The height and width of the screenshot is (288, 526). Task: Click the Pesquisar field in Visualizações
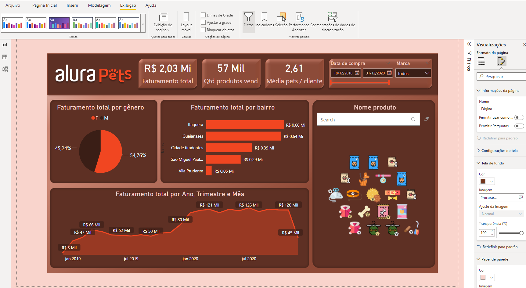(501, 77)
